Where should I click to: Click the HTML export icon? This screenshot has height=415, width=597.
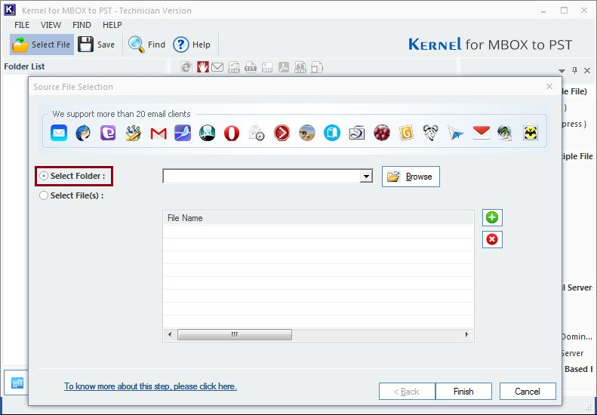pos(300,67)
